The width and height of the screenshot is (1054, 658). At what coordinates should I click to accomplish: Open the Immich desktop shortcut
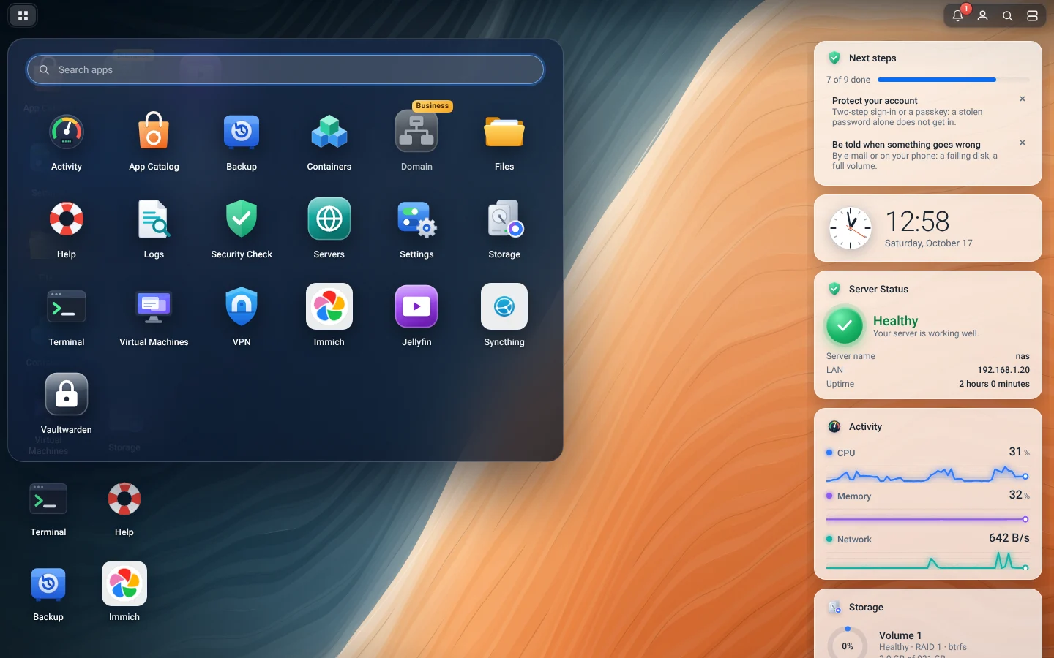124,594
